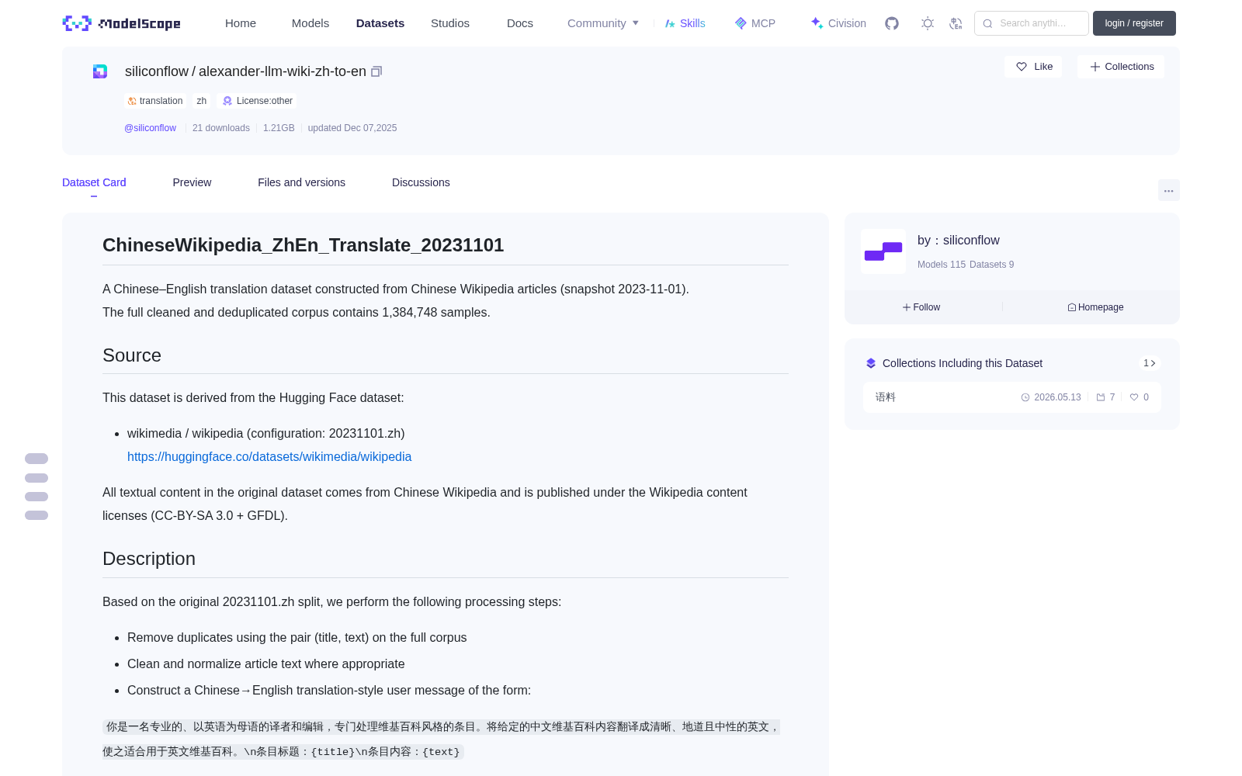
Task: Click the zh language tag
Action: pyautogui.click(x=202, y=101)
